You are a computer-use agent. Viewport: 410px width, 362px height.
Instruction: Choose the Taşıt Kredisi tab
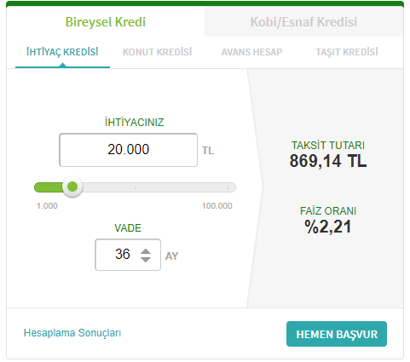click(347, 52)
